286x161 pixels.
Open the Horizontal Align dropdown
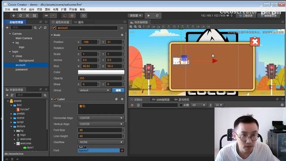coord(101,118)
